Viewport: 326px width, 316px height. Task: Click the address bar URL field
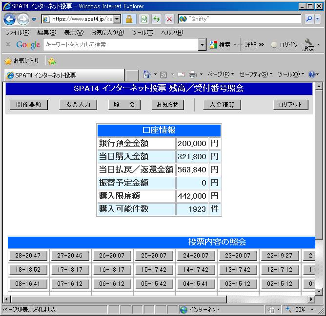click(x=78, y=19)
